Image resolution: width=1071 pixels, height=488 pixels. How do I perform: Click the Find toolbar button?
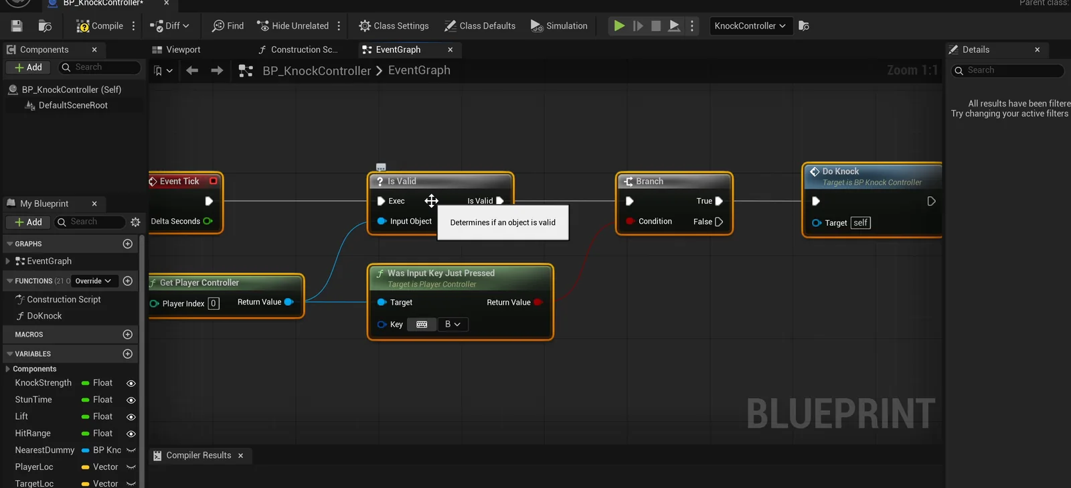point(228,26)
